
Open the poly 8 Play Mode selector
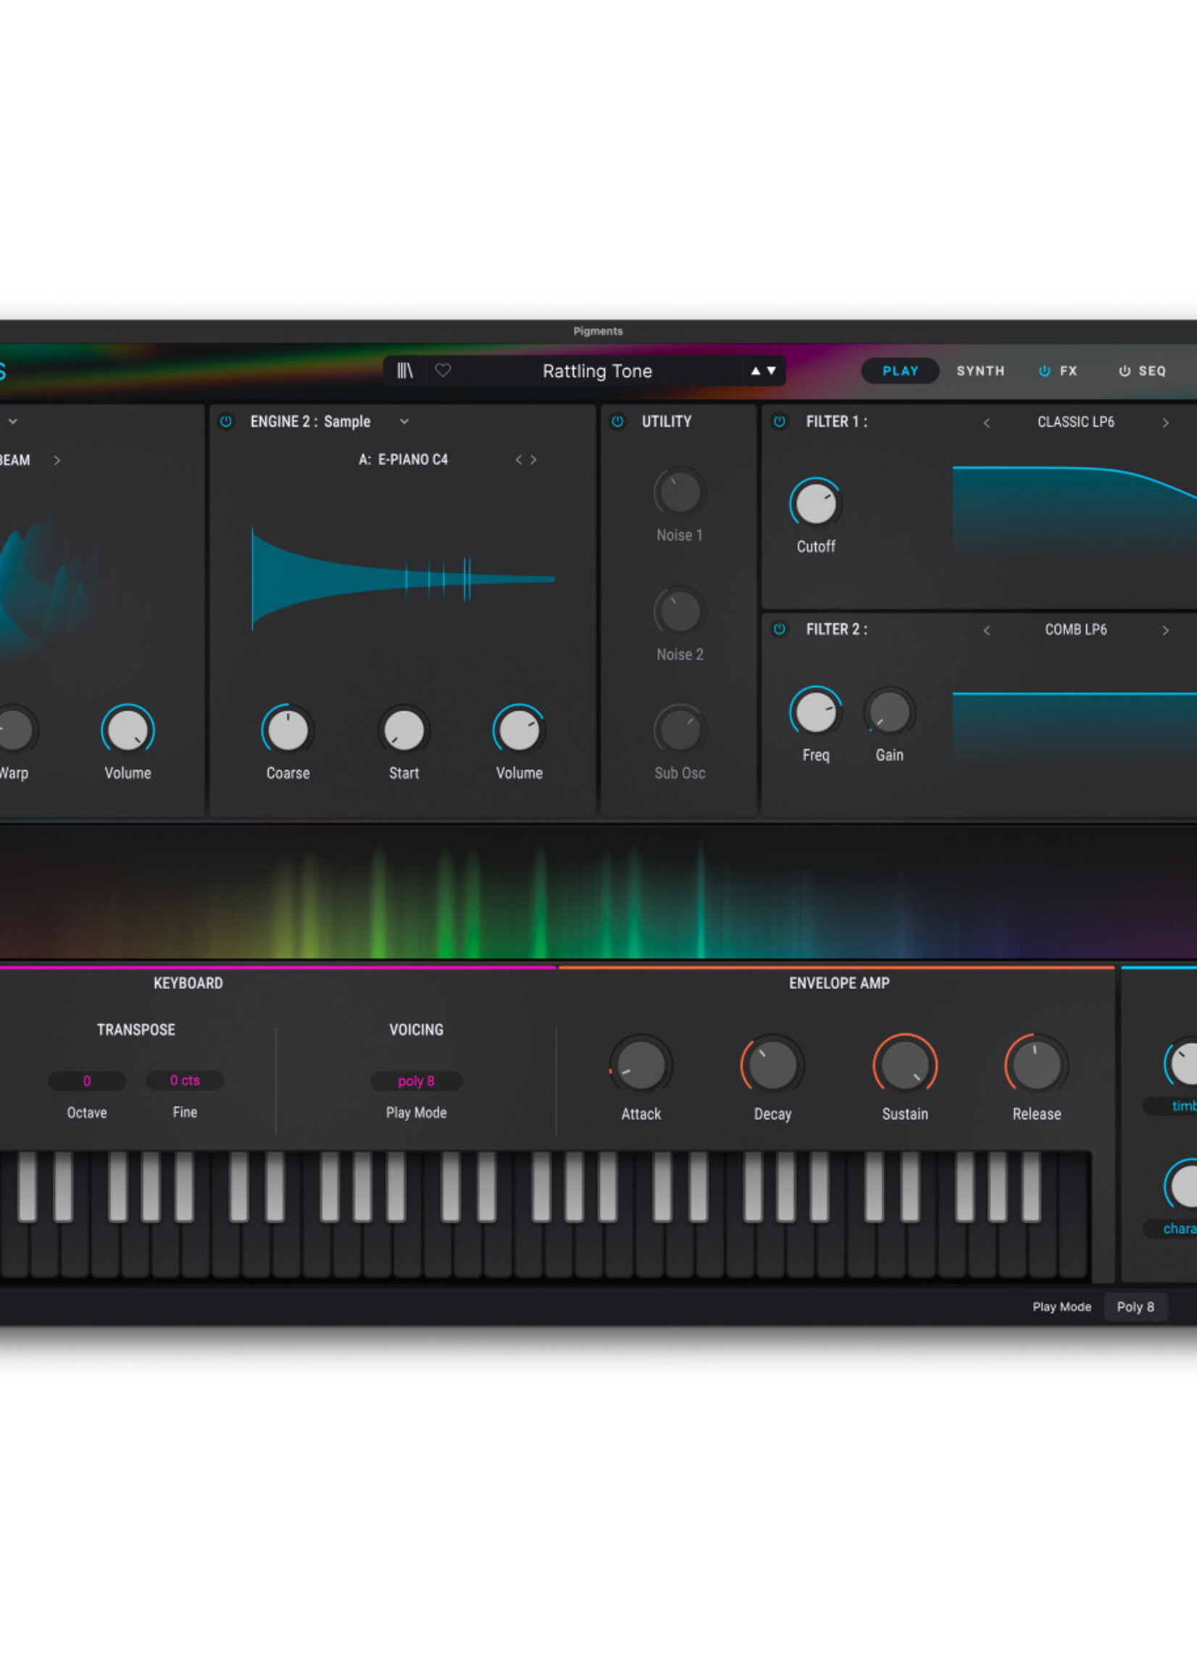[417, 1081]
